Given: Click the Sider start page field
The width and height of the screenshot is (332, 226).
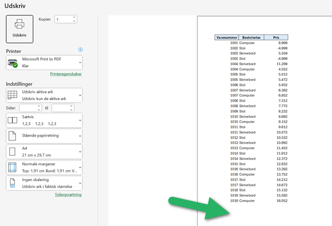Looking at the screenshot, I should pos(28,108).
